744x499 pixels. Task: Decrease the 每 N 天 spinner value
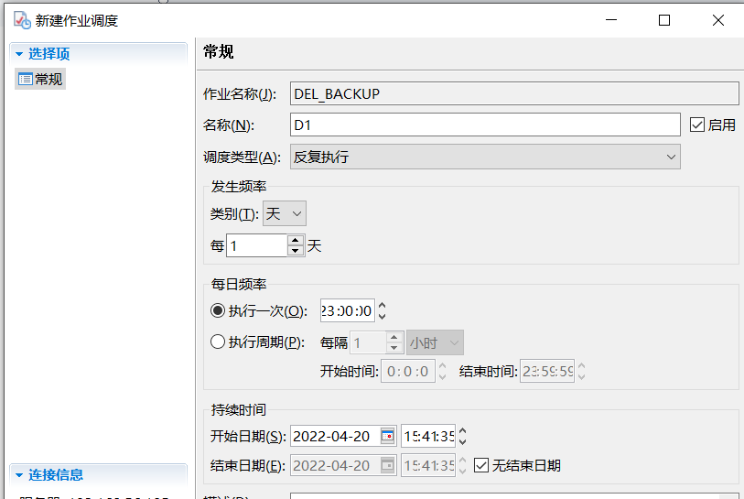[296, 251]
